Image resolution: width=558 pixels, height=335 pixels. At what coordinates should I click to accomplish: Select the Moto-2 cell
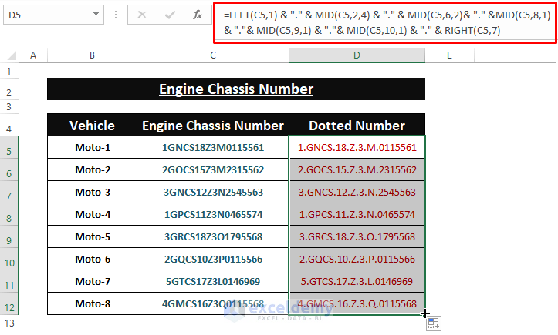92,169
